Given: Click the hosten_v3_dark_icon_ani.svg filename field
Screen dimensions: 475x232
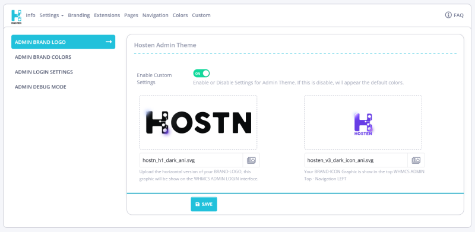Looking at the screenshot, I should [356, 160].
